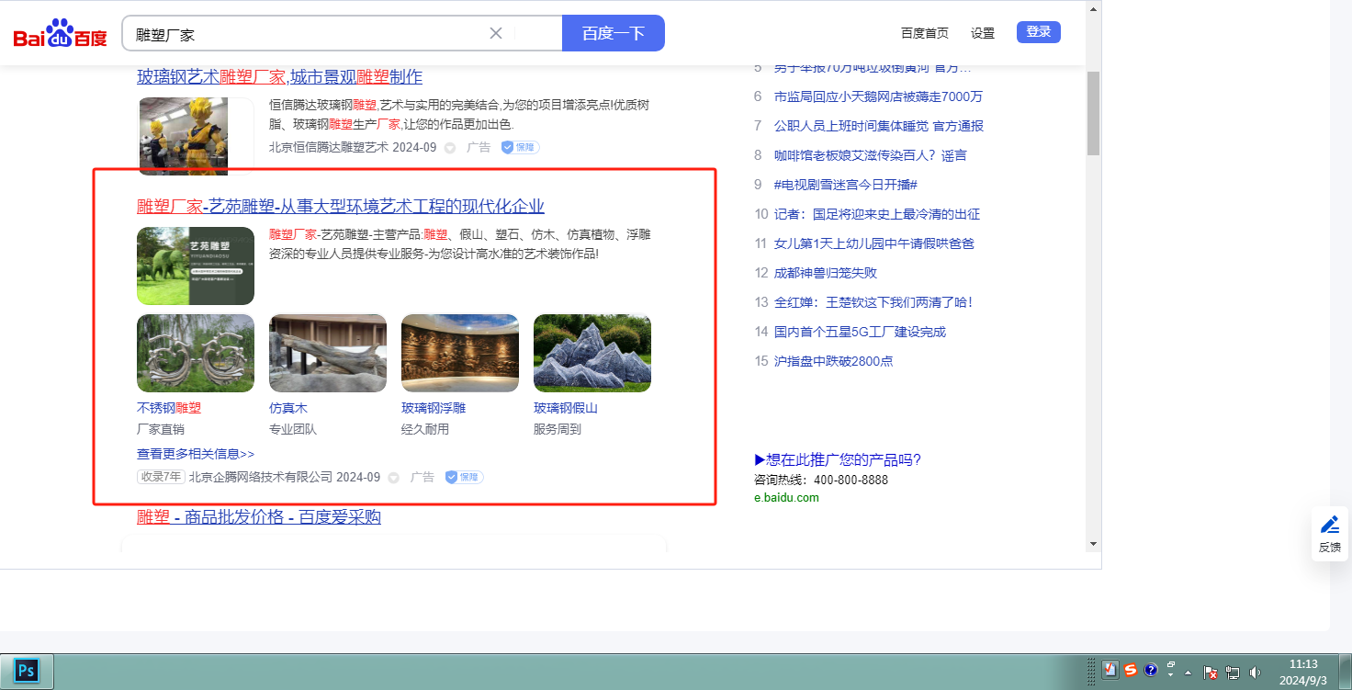
Task: Open Action Center flag tray icon
Action: [1211, 673]
